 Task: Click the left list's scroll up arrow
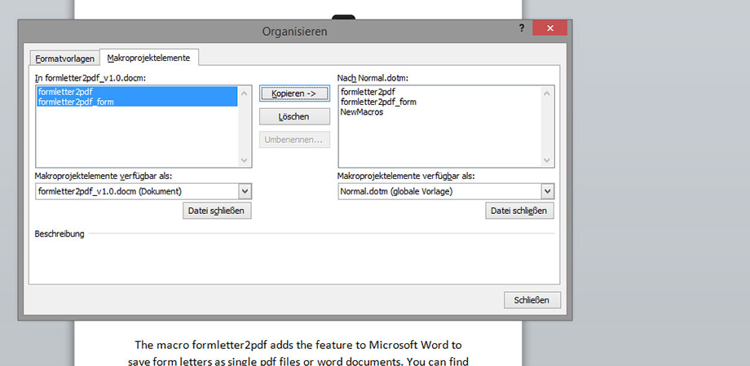[x=245, y=91]
